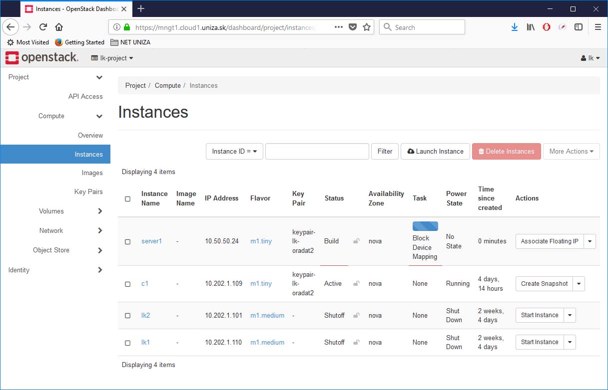Image resolution: width=608 pixels, height=390 pixels.
Task: Click the red Opera-style extension icon
Action: click(x=547, y=27)
